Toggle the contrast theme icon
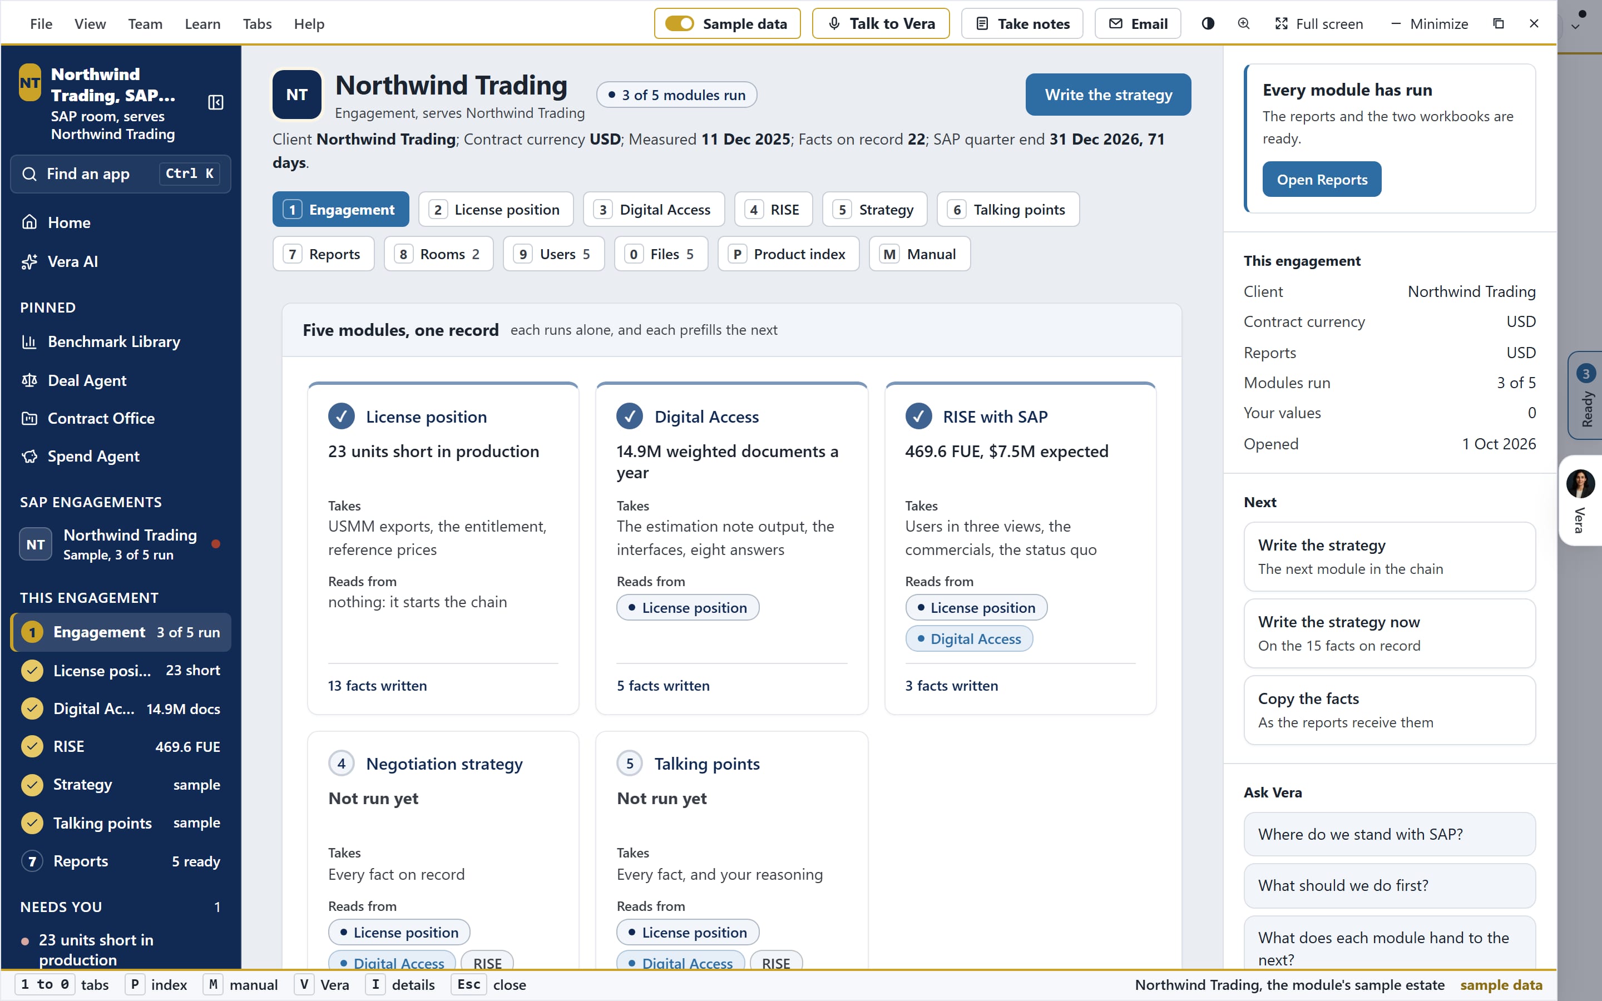Screen dimensions: 1602x1001 click(x=1208, y=24)
